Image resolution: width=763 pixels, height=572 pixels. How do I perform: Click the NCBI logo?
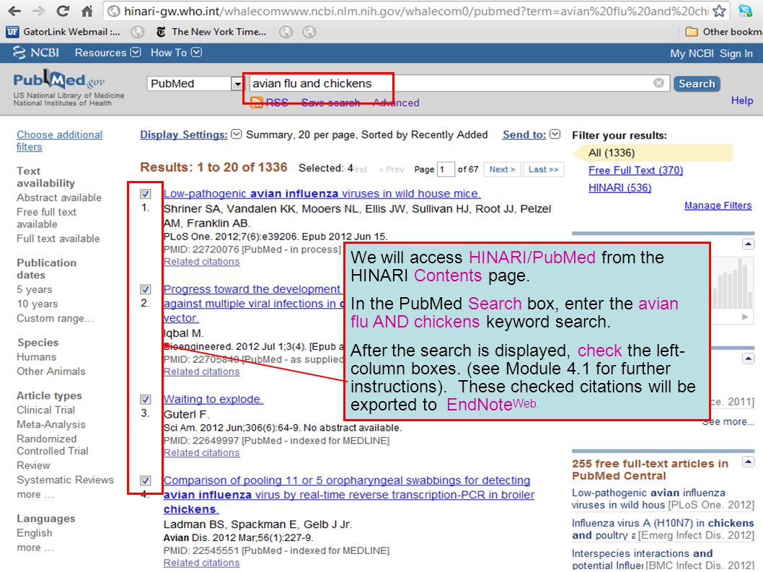click(36, 53)
